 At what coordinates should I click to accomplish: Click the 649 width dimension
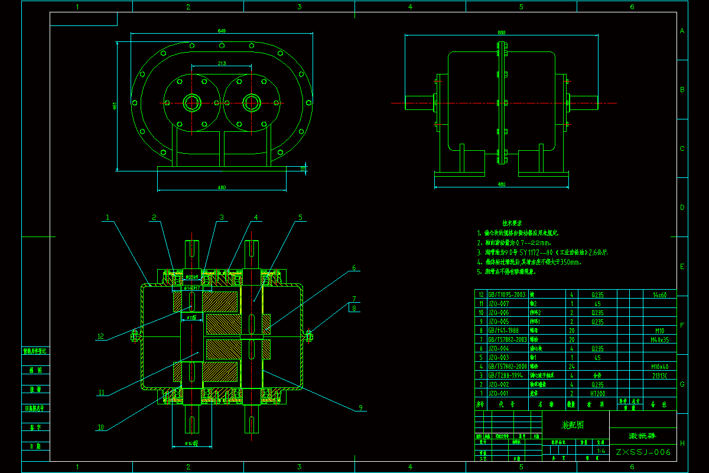(222, 31)
